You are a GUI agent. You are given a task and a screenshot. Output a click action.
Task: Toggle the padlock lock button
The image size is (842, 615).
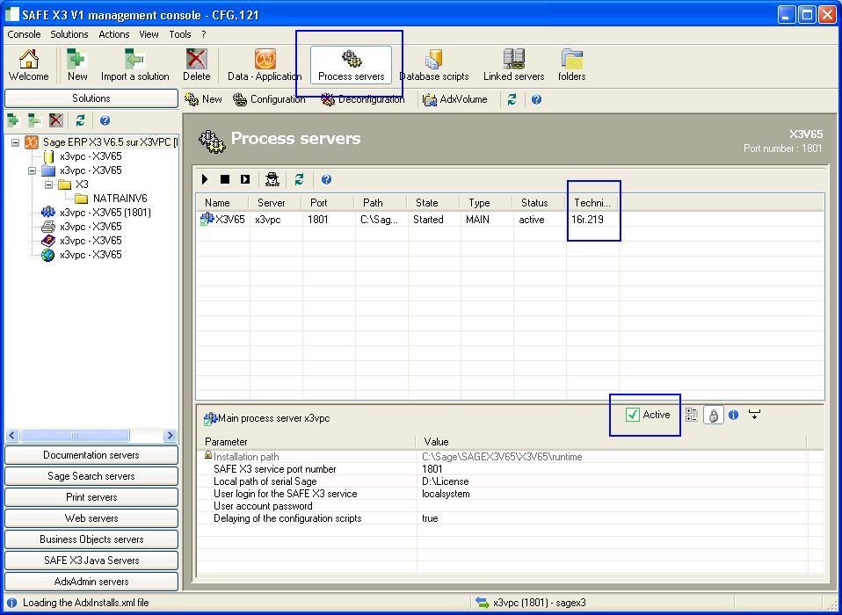713,415
